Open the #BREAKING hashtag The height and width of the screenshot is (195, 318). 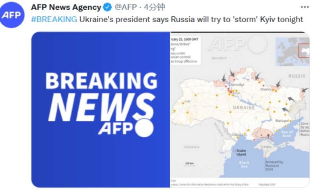[54, 19]
